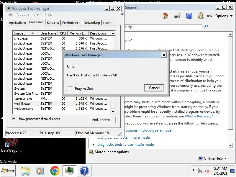Open Task Manager's Help menu

pyautogui.click(x=48, y=14)
